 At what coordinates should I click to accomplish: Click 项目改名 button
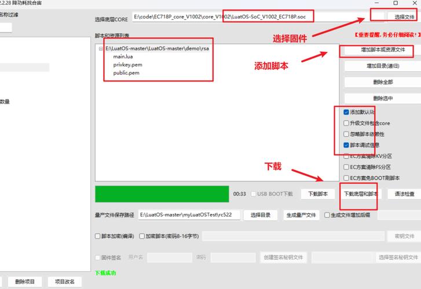65,281
